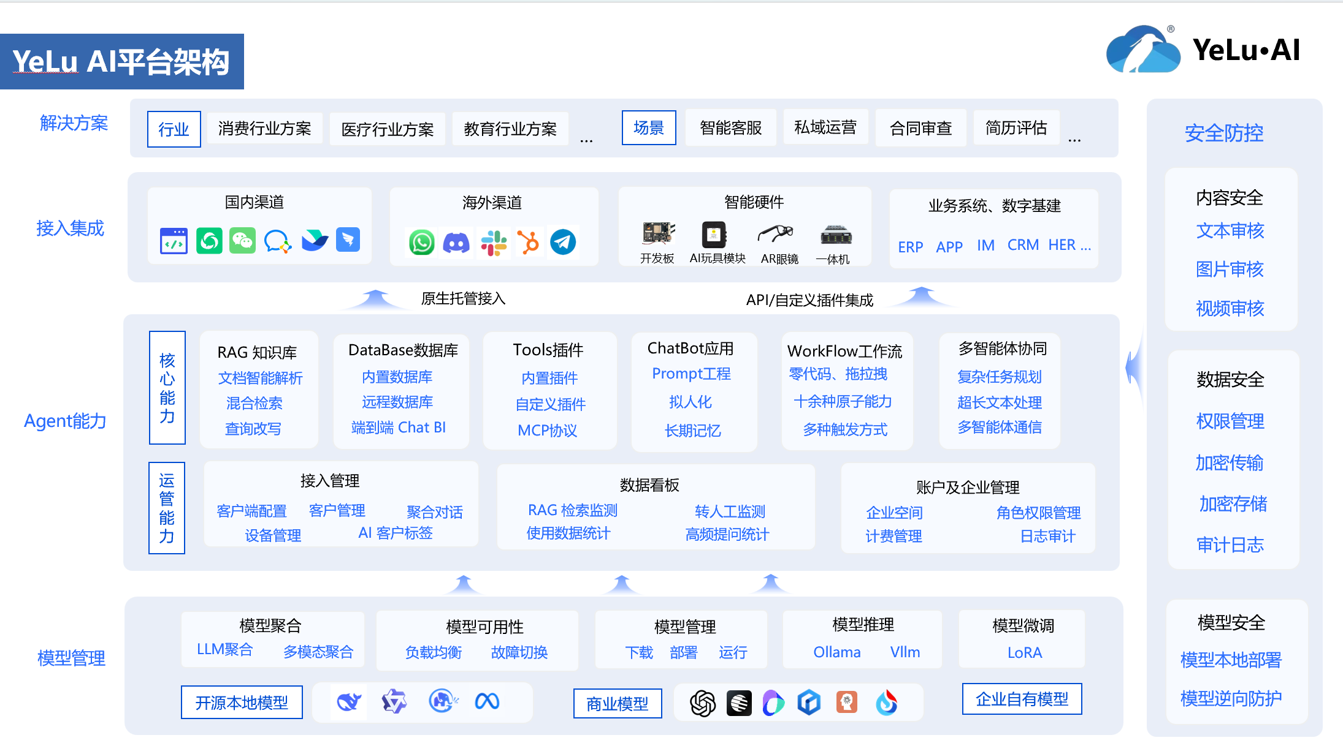Select the 场景 outlined tab

pos(649,127)
